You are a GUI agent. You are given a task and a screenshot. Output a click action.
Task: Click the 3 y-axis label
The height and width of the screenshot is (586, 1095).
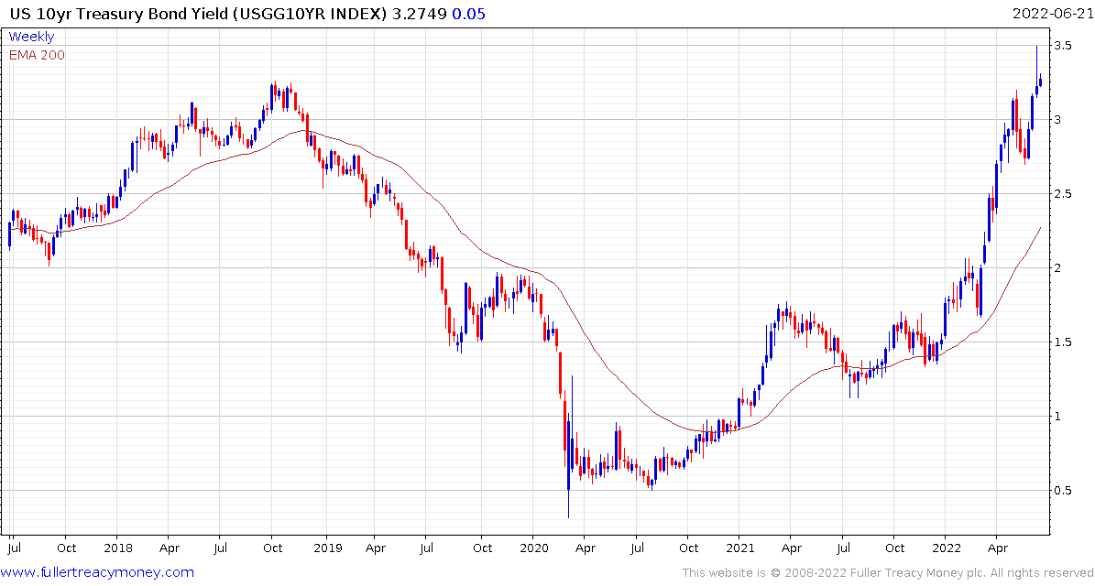1058,119
